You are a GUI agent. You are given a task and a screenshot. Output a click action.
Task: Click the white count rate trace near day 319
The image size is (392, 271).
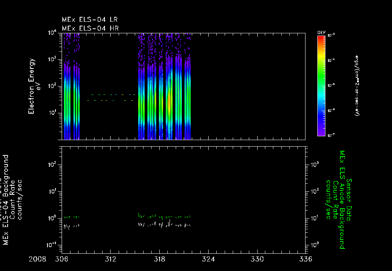coord(169,224)
